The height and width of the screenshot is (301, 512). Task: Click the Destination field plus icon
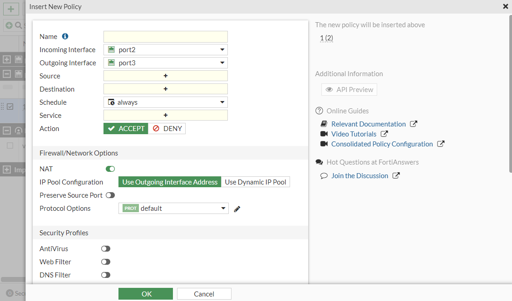[166, 89]
